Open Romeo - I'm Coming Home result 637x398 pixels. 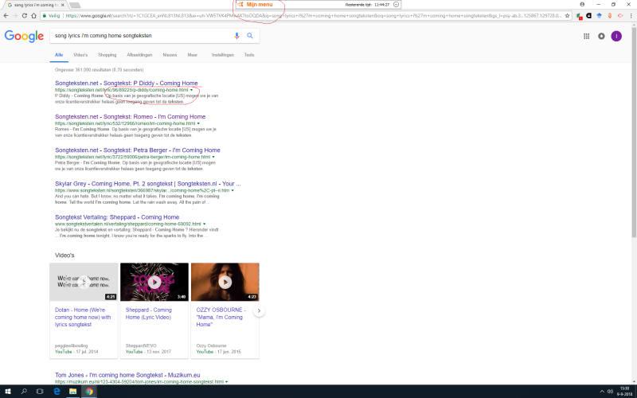[x=130, y=116]
